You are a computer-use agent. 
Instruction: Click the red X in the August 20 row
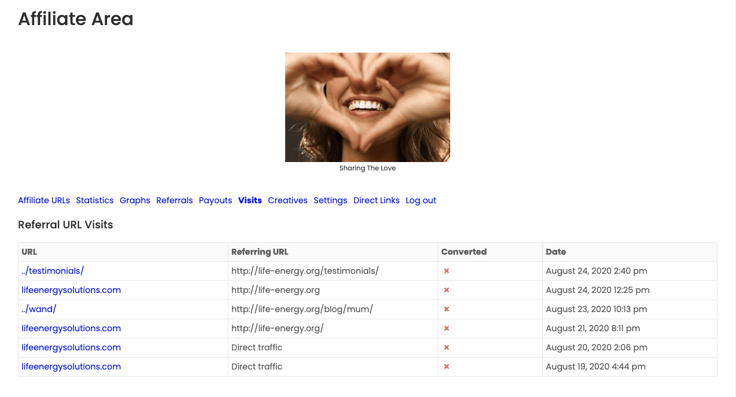point(447,347)
